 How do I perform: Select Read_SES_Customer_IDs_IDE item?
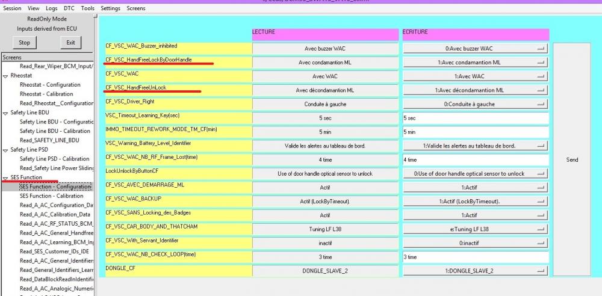tap(55, 251)
